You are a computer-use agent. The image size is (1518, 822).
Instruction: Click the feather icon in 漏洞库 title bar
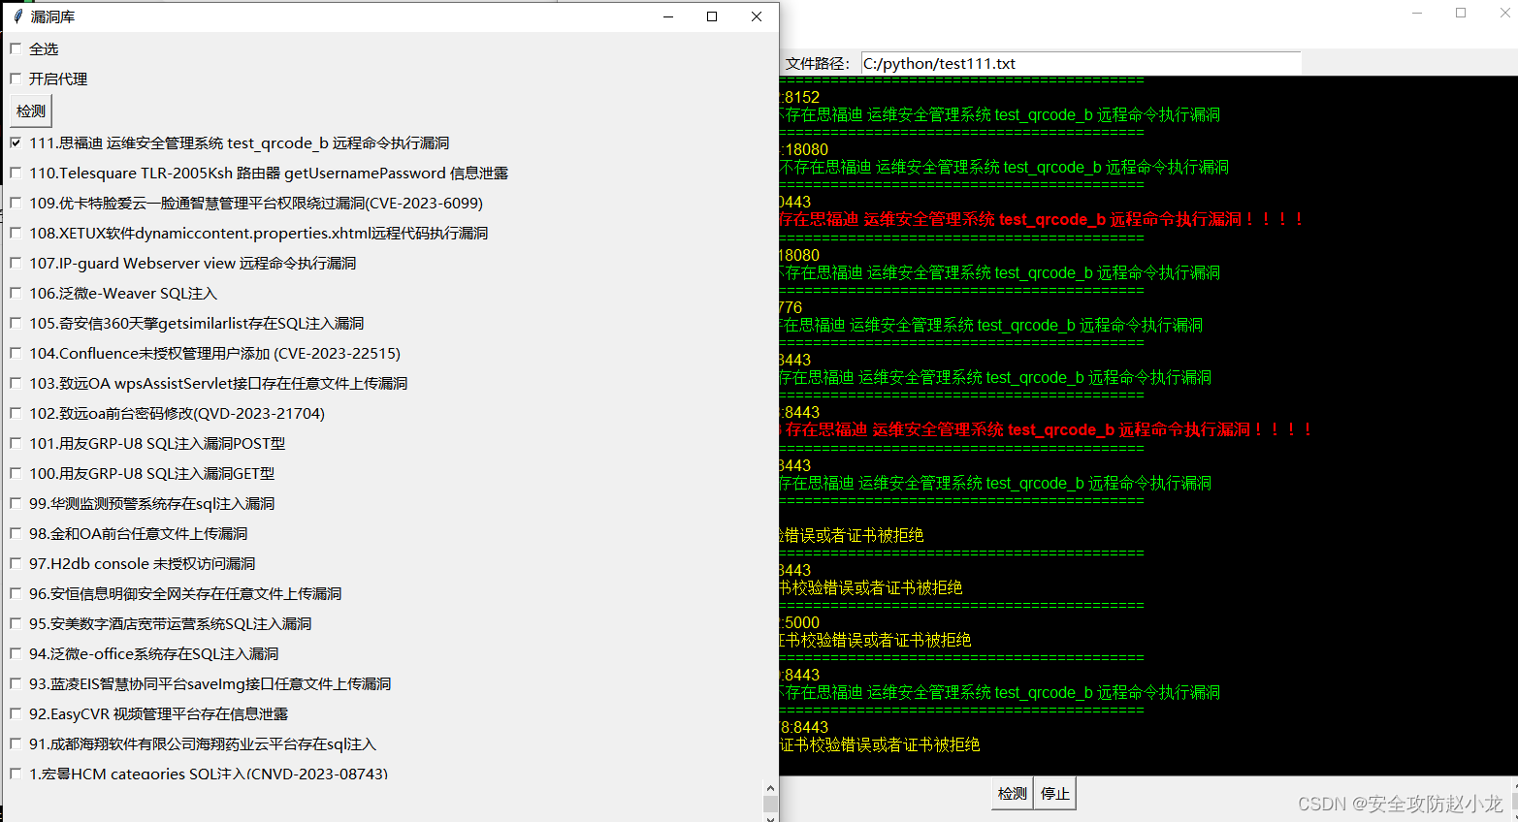pos(17,16)
